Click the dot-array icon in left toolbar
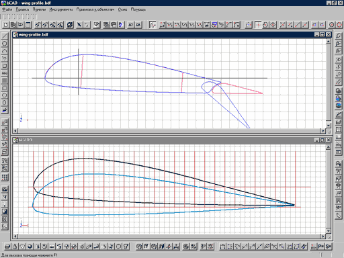This screenshot has height=258, width=344. [x=5, y=177]
